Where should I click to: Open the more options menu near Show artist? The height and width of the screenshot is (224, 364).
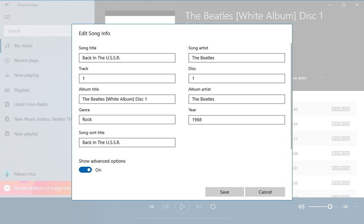[320, 78]
